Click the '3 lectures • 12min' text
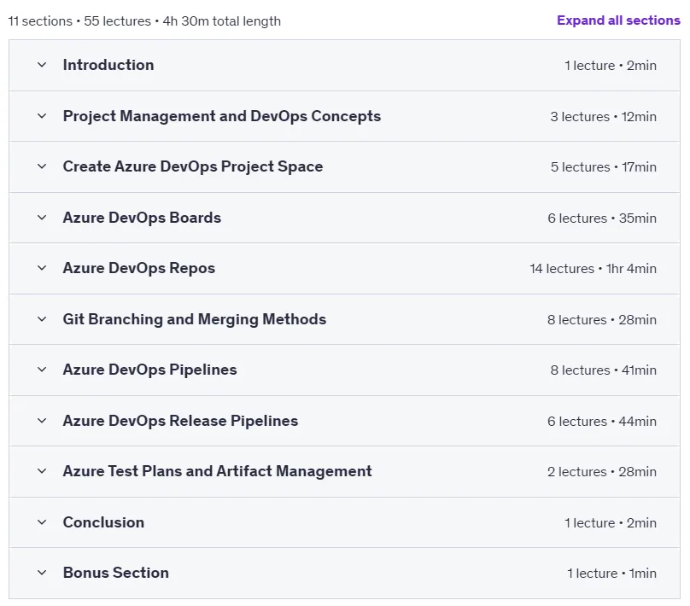This screenshot has height=606, width=690. pyautogui.click(x=603, y=117)
